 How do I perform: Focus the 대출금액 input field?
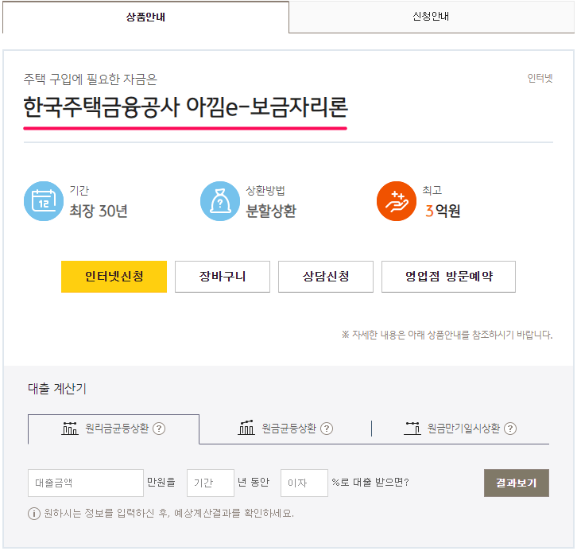point(86,483)
